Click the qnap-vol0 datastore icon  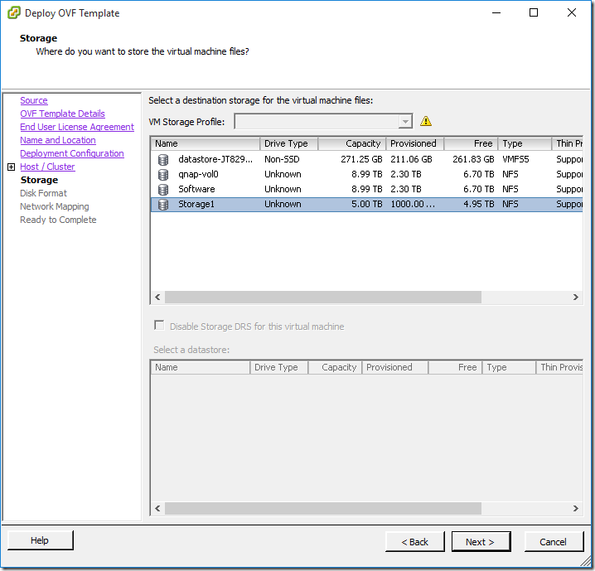(x=163, y=174)
